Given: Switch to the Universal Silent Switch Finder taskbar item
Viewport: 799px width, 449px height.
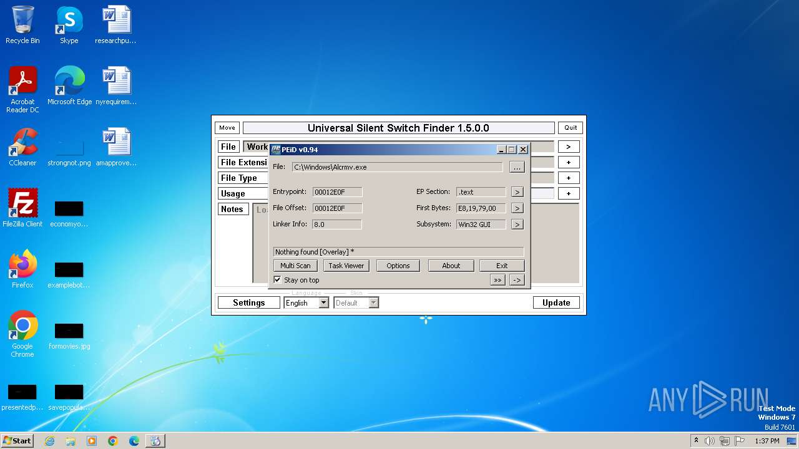Looking at the screenshot, I should click(155, 441).
